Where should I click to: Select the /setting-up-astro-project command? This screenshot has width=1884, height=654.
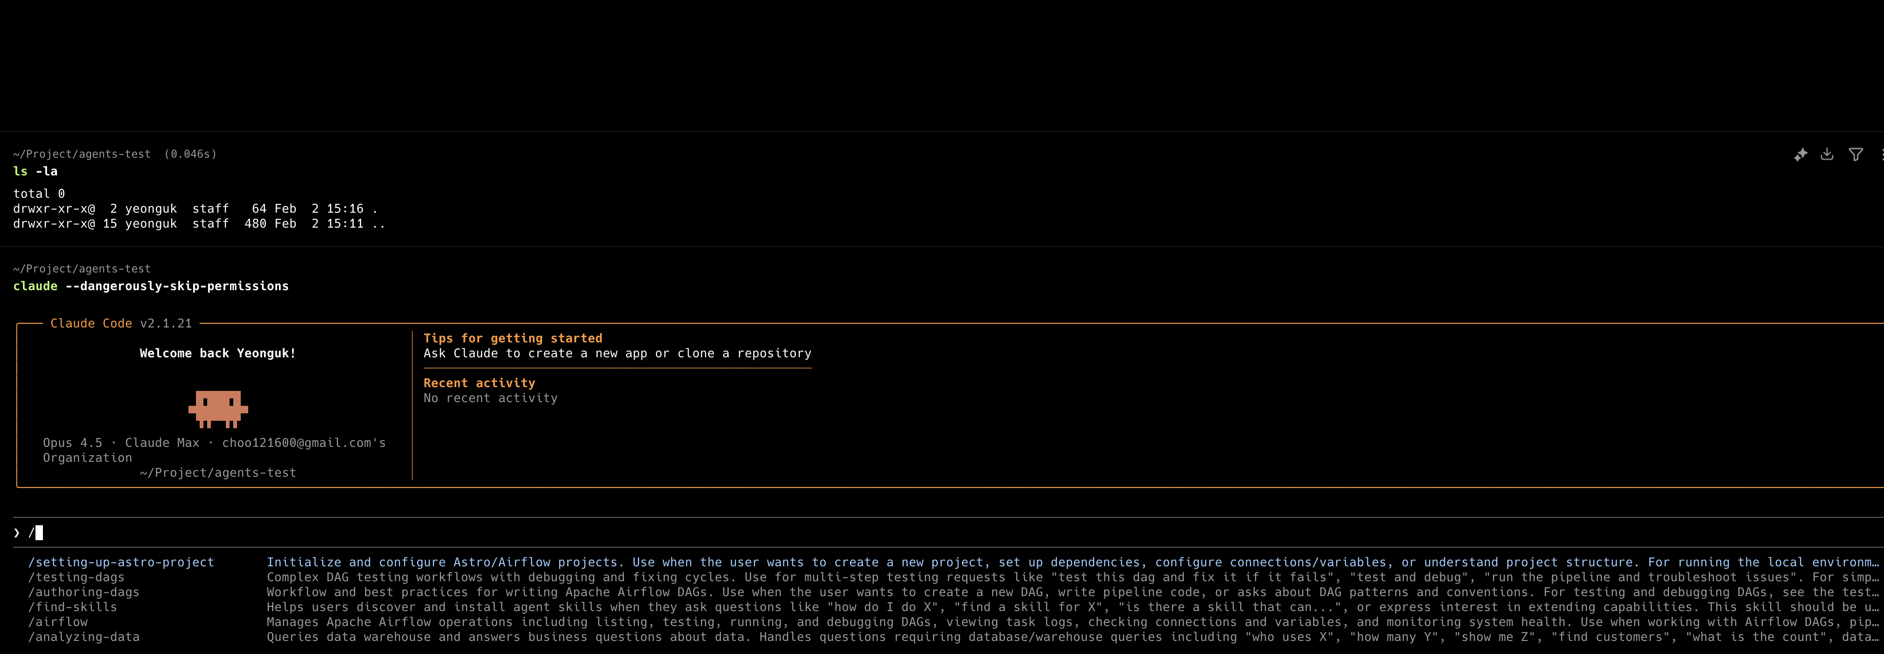coord(121,562)
